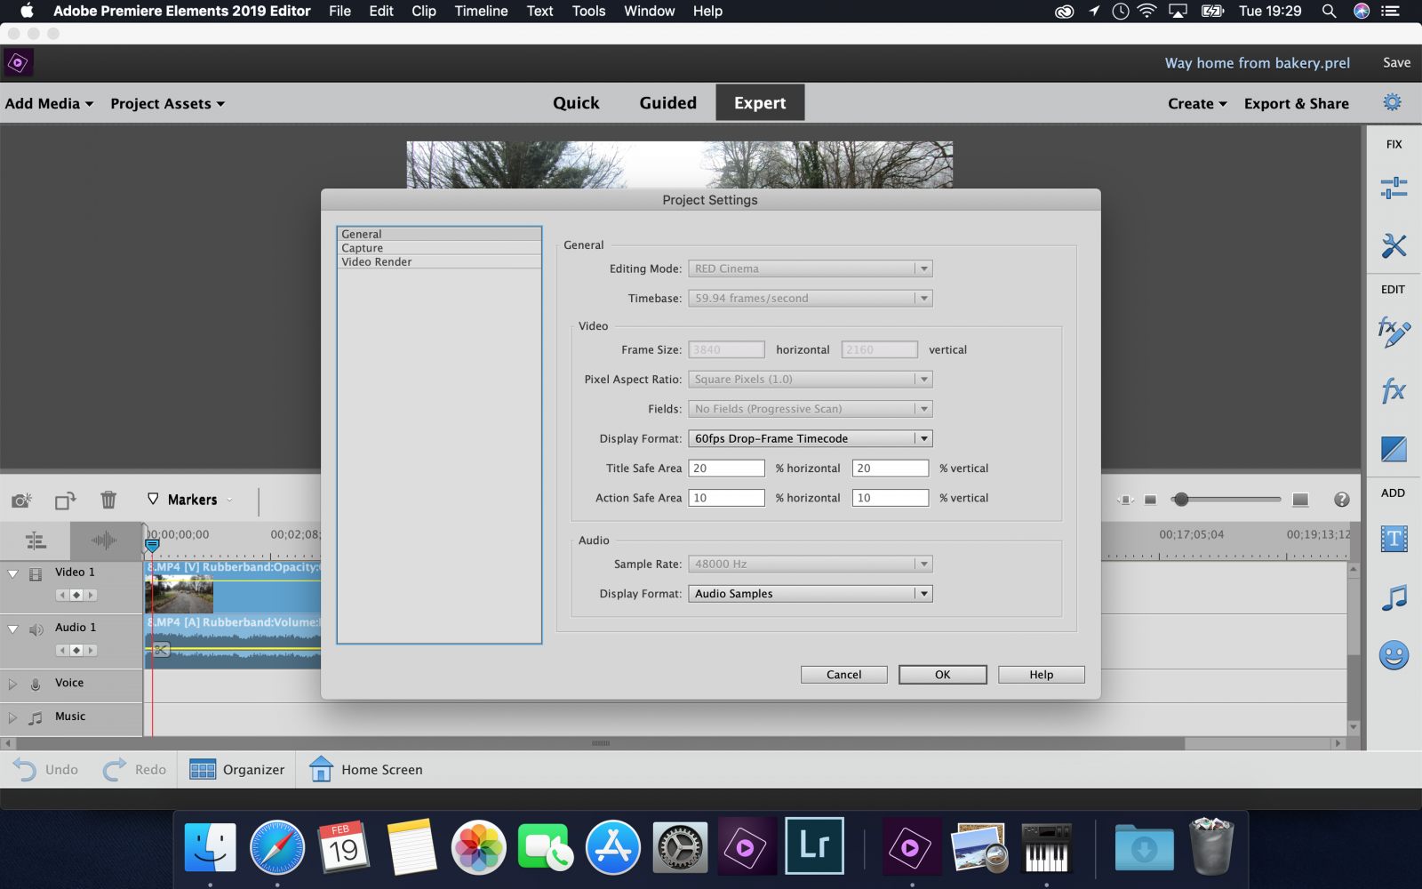This screenshot has height=889, width=1422.
Task: Open System Preferences from the Dock
Action: tap(680, 846)
